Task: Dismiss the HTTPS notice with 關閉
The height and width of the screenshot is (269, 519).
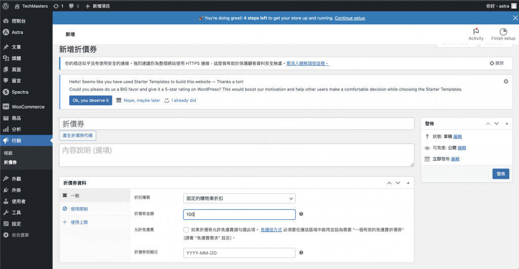Action: [497, 63]
